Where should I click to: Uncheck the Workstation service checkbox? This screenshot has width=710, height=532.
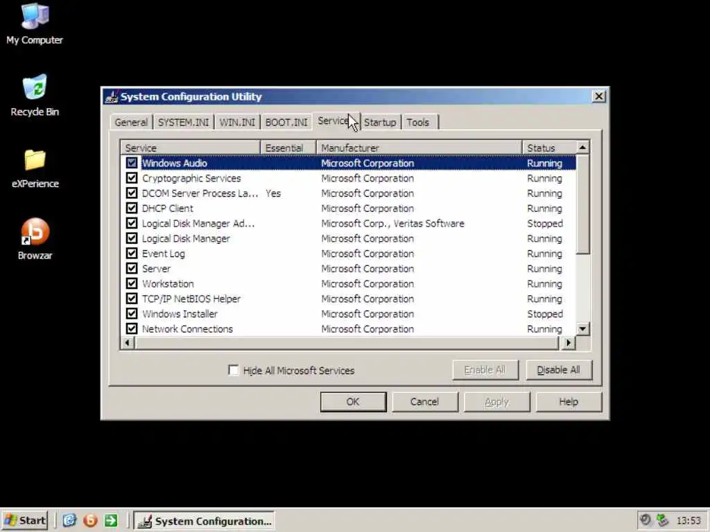(132, 283)
